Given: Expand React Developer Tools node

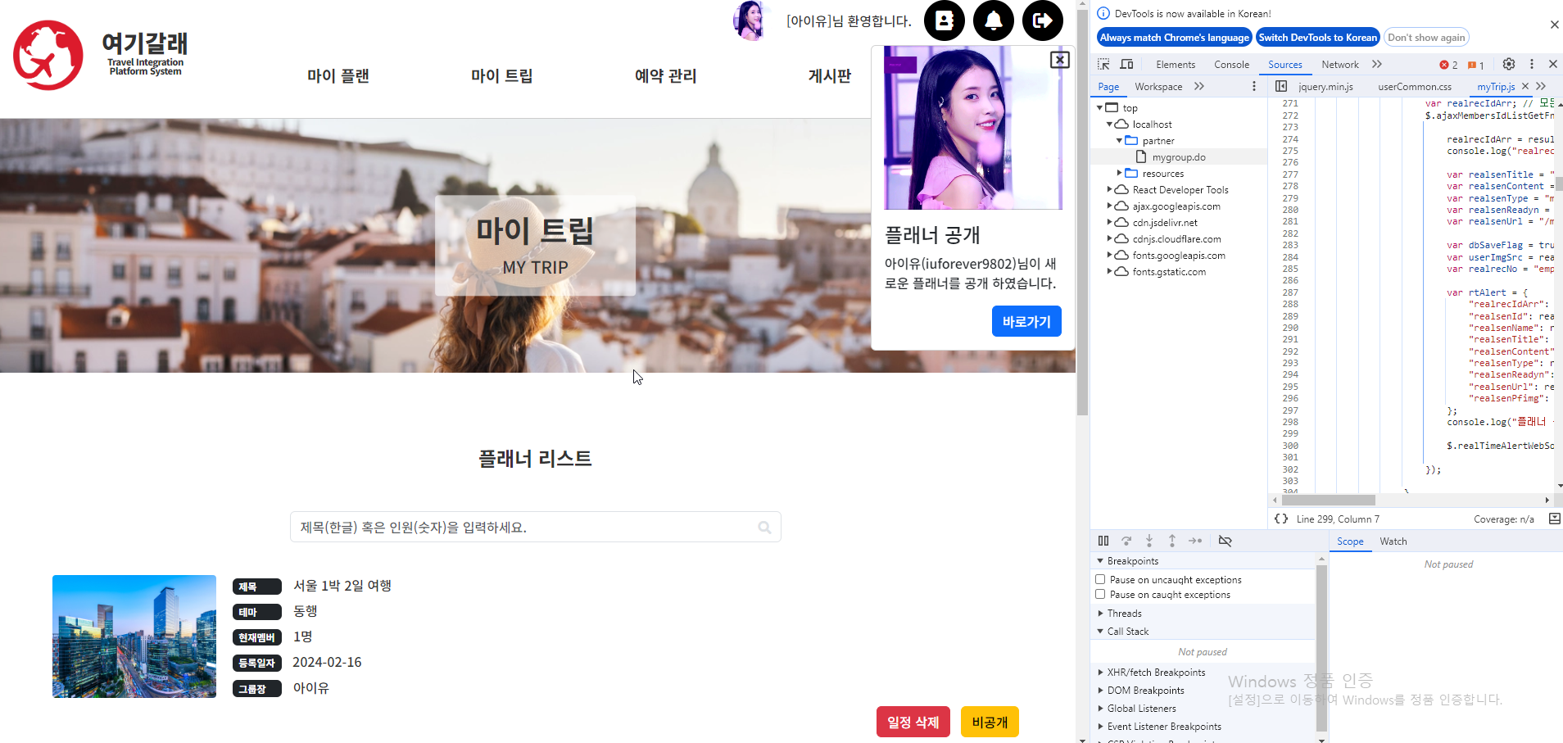Looking at the screenshot, I should coord(1110,190).
